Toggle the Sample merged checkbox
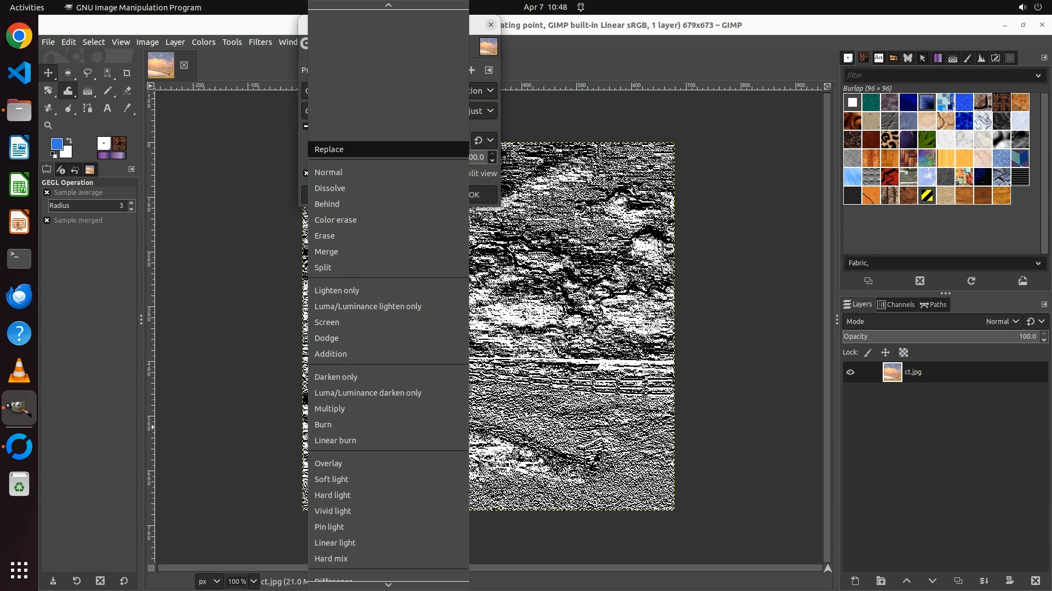The width and height of the screenshot is (1052, 591). pos(47,221)
